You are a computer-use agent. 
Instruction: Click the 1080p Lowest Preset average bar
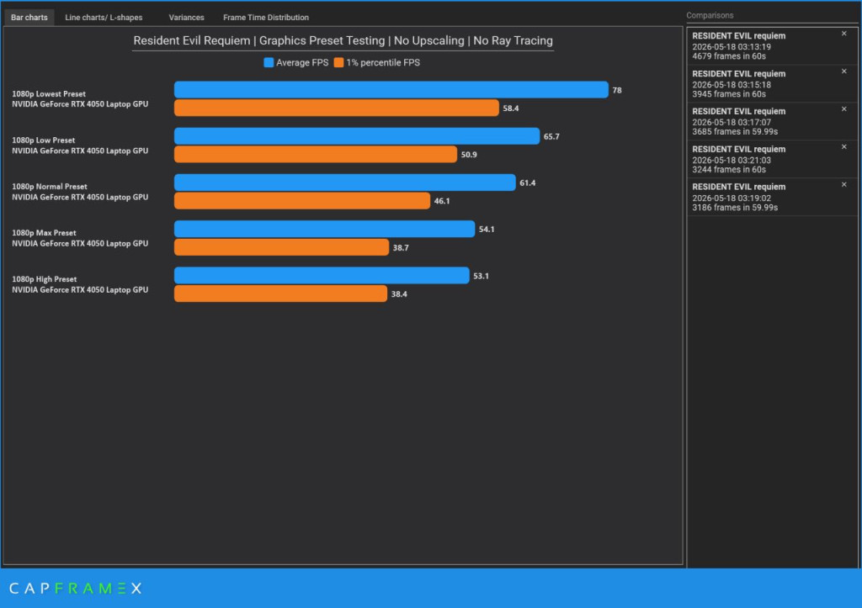click(391, 89)
